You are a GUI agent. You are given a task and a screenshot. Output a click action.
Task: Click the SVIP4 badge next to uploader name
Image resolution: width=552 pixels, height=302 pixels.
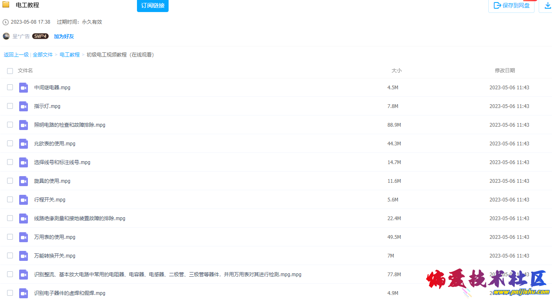[40, 36]
